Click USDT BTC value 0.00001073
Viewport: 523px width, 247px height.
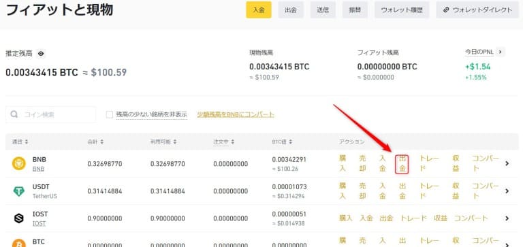point(289,186)
